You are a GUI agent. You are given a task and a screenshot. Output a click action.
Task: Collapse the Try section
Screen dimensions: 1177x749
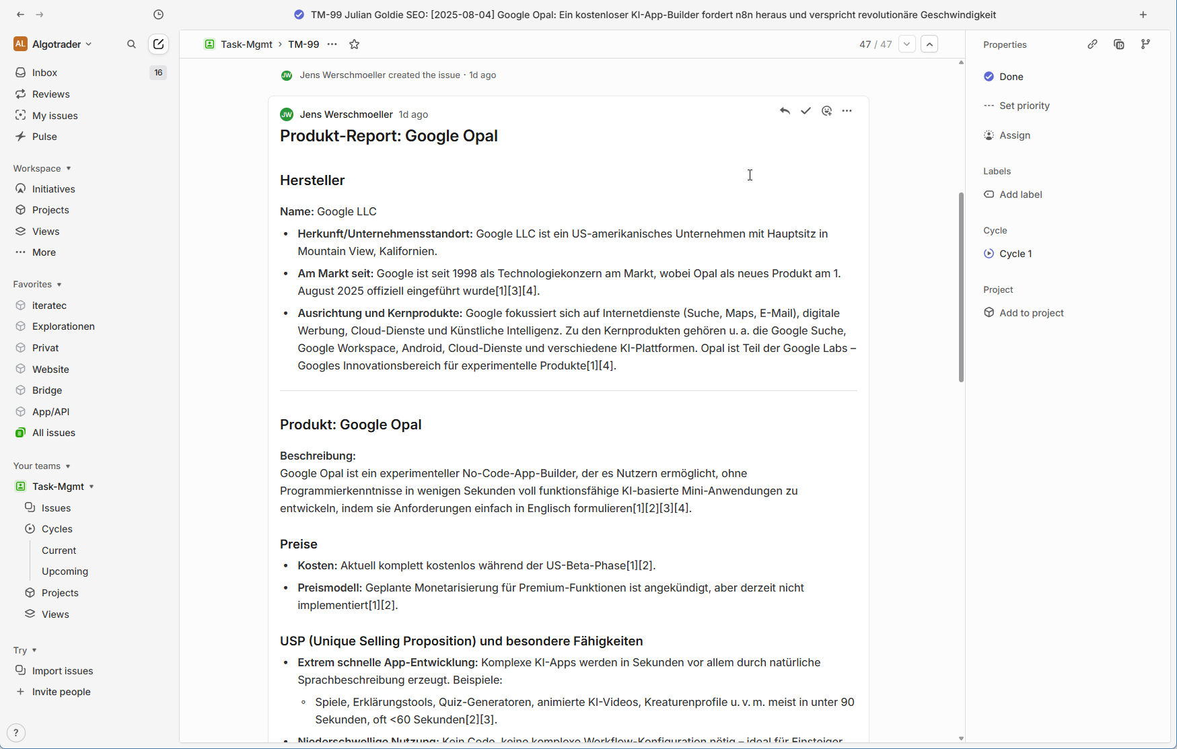(25, 650)
